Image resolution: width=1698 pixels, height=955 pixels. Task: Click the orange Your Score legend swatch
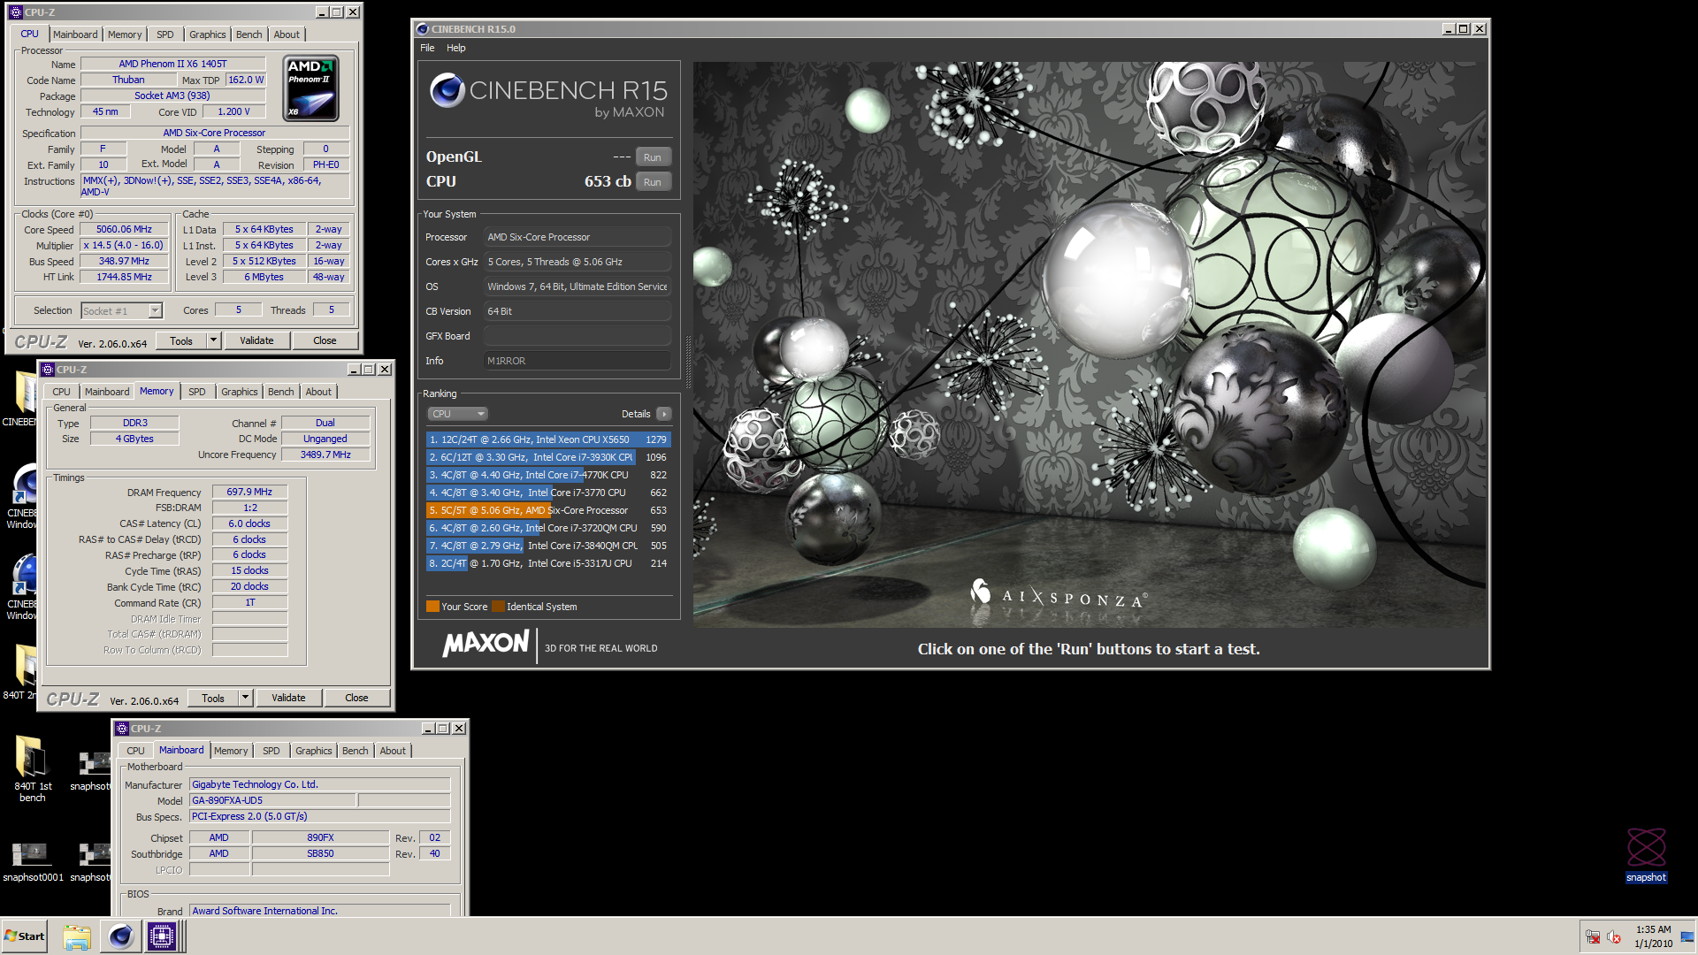pos(432,607)
